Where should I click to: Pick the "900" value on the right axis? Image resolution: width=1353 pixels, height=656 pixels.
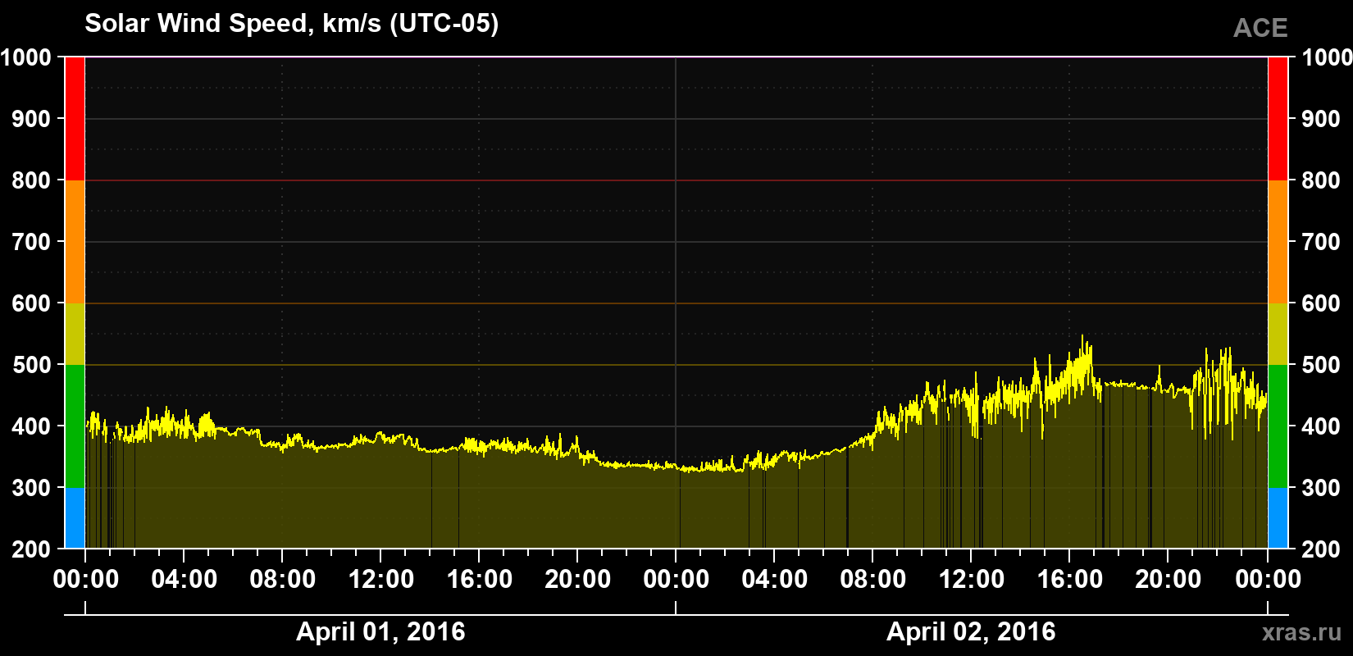tap(1321, 119)
